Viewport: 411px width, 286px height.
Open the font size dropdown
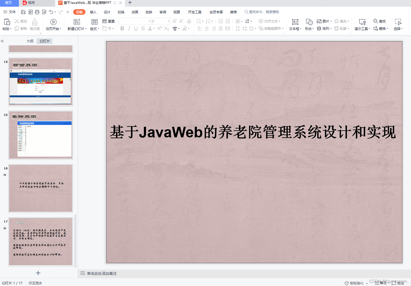(169, 21)
